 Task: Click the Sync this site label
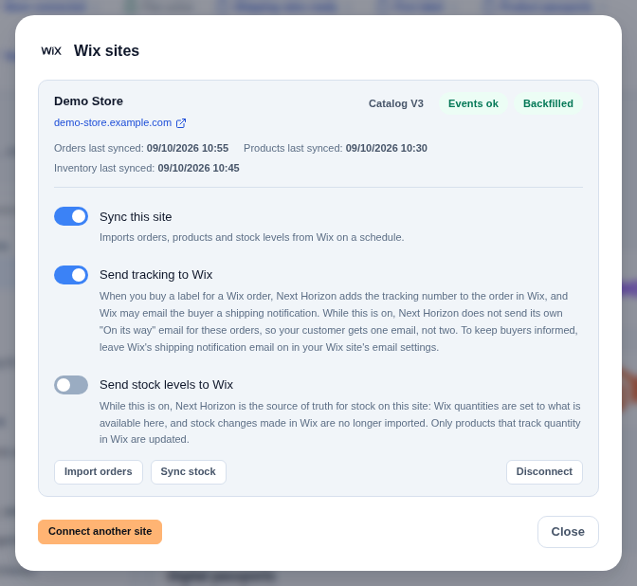click(x=136, y=217)
